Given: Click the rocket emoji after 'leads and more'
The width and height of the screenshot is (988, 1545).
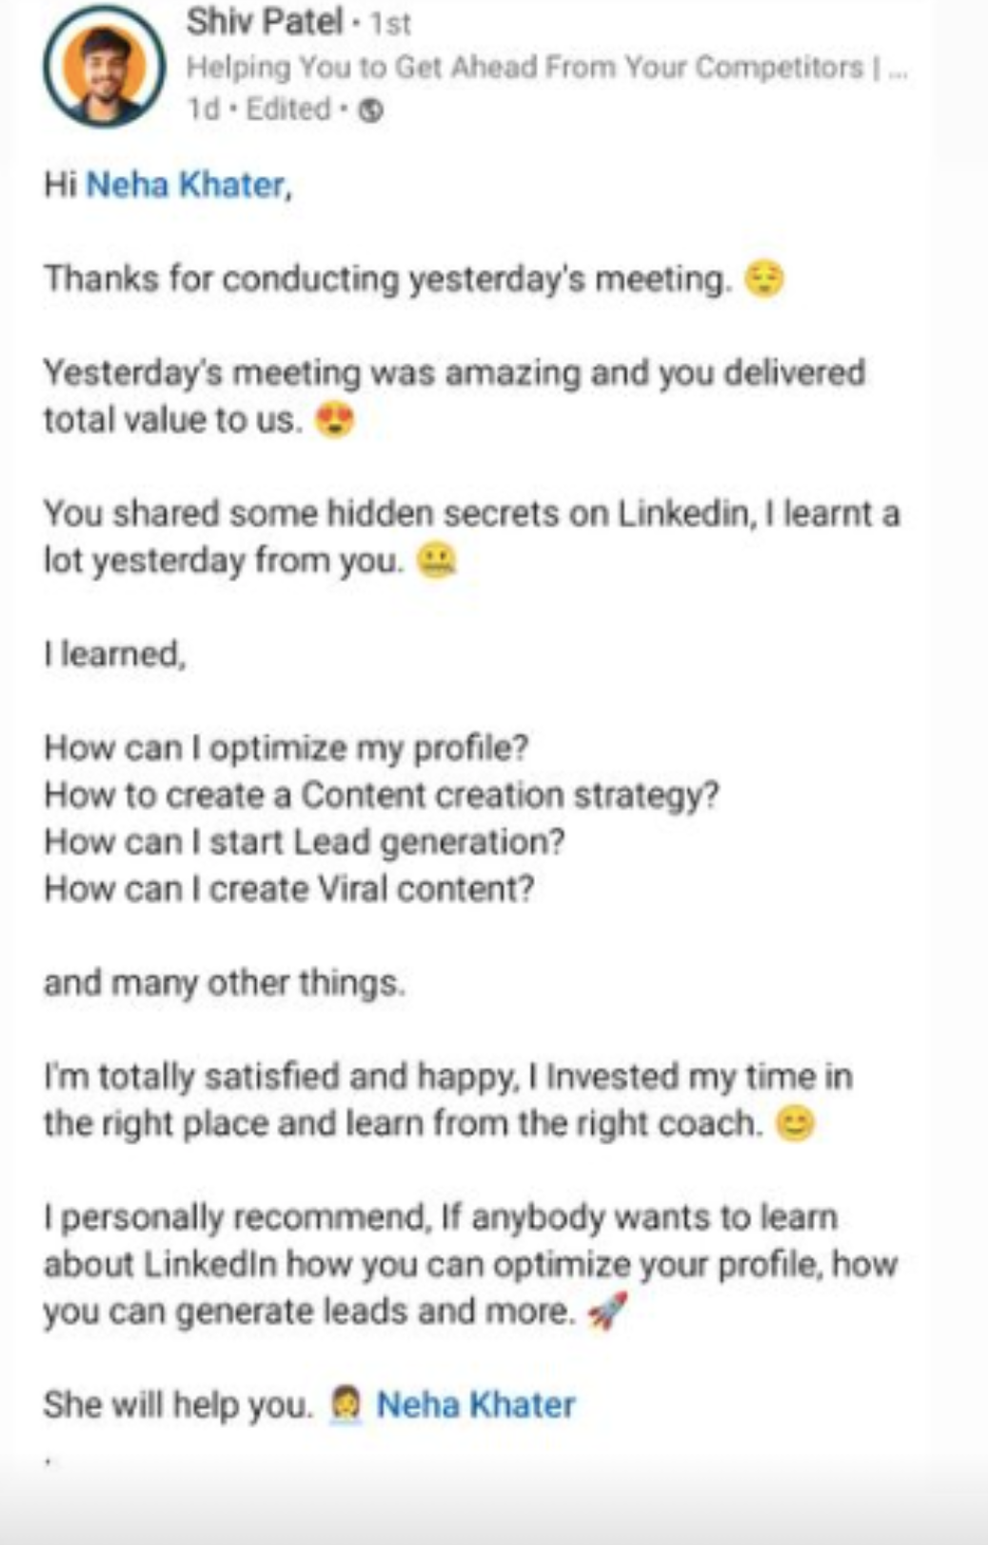Looking at the screenshot, I should [x=607, y=1313].
